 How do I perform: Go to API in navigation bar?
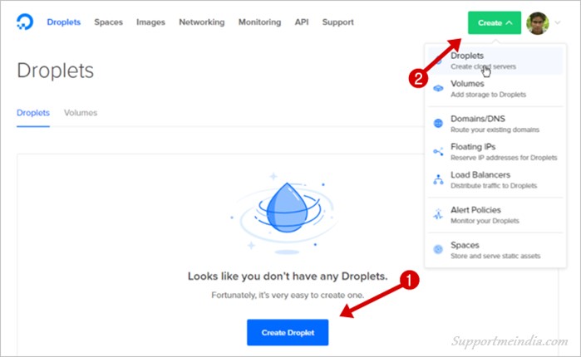coord(302,22)
